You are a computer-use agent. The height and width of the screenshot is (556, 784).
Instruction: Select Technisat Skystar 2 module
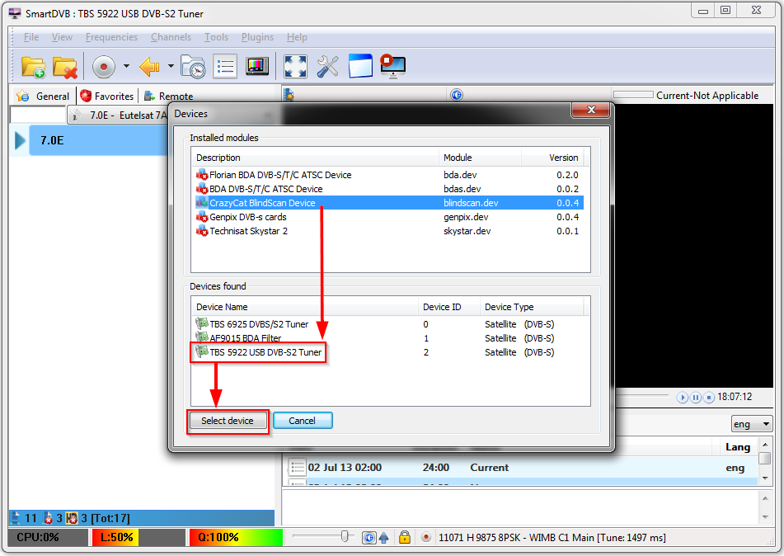click(x=387, y=231)
